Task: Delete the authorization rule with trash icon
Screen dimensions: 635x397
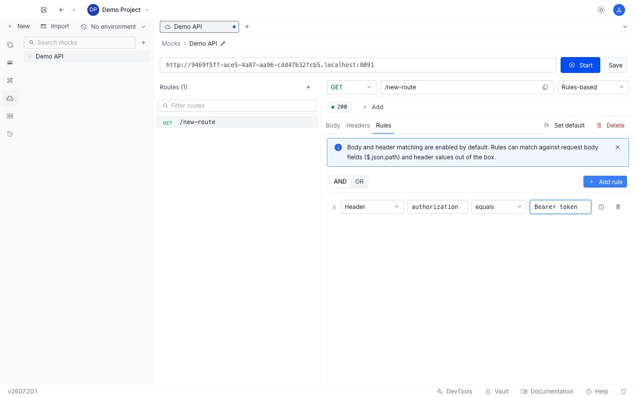Action: click(x=618, y=207)
